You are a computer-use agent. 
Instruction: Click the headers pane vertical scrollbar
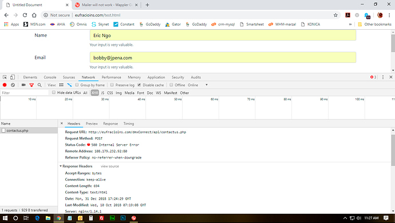tap(393, 150)
